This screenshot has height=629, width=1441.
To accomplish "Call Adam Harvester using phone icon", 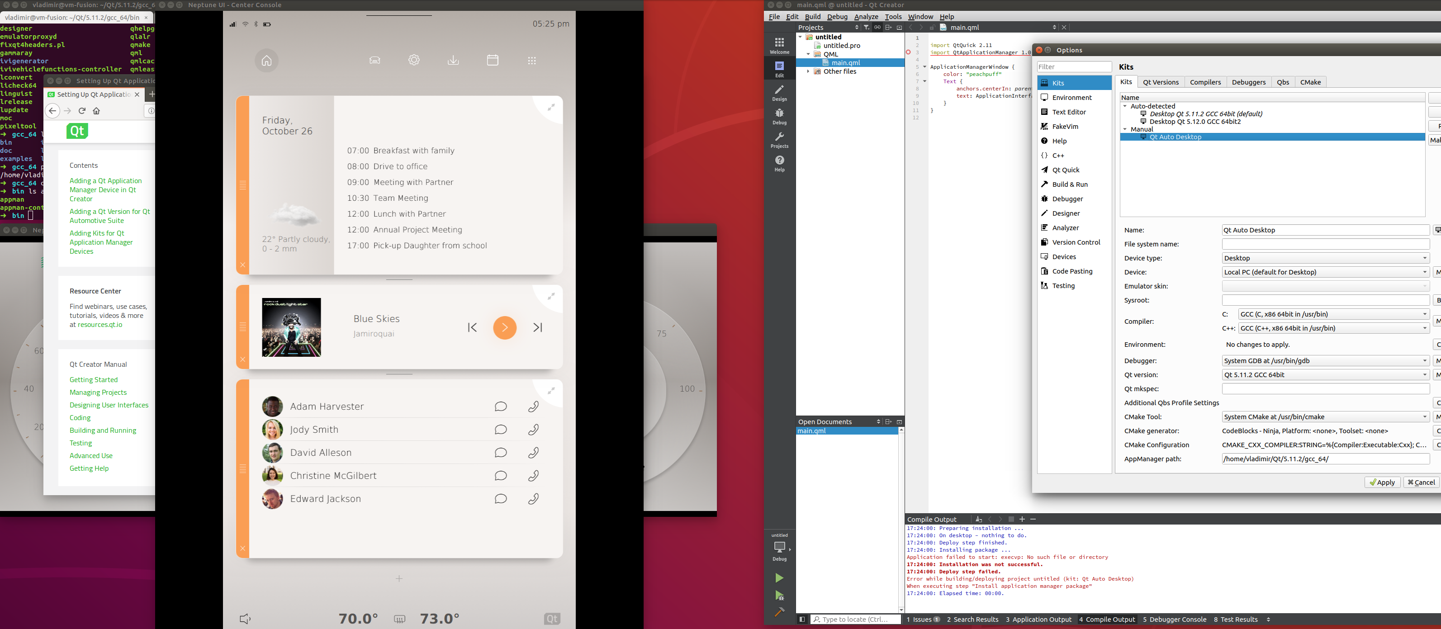I will [x=533, y=407].
